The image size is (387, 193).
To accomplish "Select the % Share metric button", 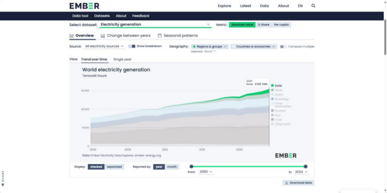I will [x=263, y=24].
